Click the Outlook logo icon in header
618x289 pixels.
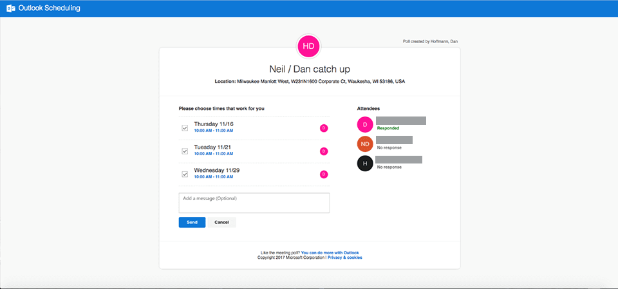pyautogui.click(x=10, y=8)
